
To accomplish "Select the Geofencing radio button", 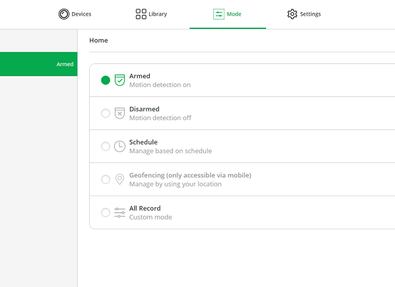I will (105, 179).
